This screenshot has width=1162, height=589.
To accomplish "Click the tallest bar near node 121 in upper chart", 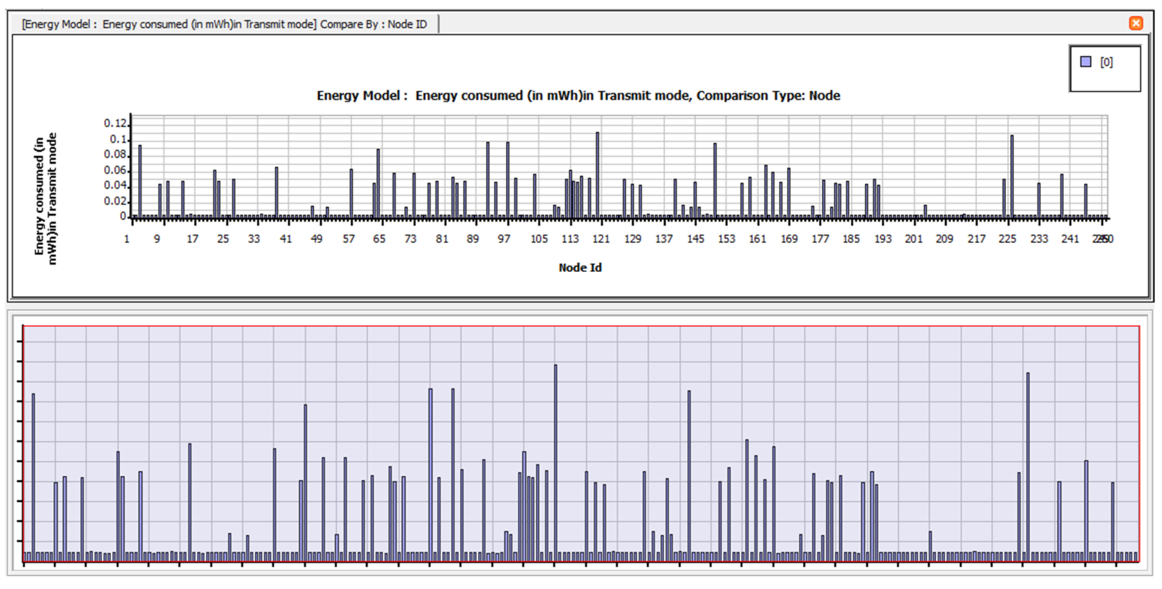I will point(597,174).
